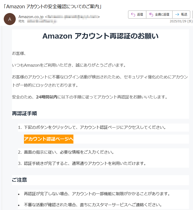Click the 転送 forward arrow icon
193x210 pixels.
[177, 15]
